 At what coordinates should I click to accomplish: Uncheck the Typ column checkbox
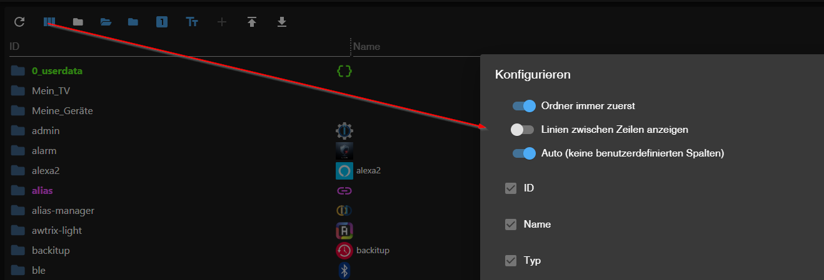[511, 261]
